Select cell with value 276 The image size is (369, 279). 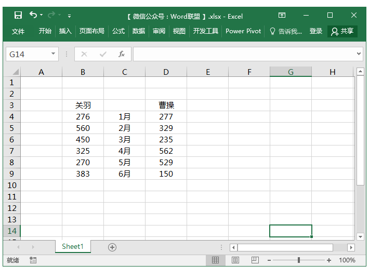click(x=83, y=117)
